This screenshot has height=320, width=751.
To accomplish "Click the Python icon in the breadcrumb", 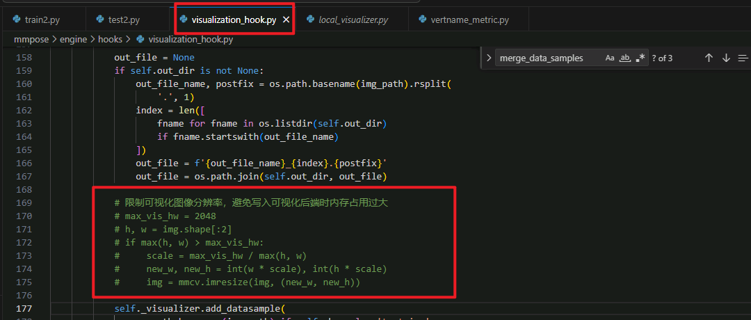I will point(140,40).
